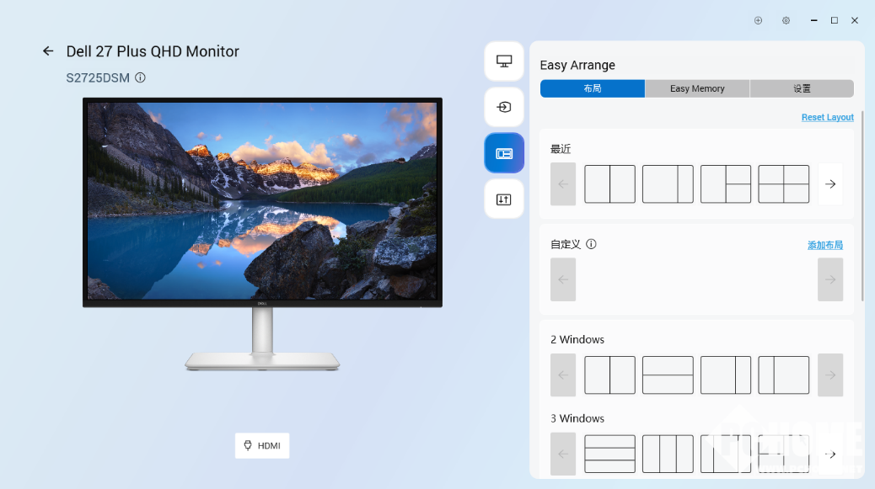Screen dimensions: 875x489
Task: Show previous layouts in the 最近 row
Action: pyautogui.click(x=563, y=183)
